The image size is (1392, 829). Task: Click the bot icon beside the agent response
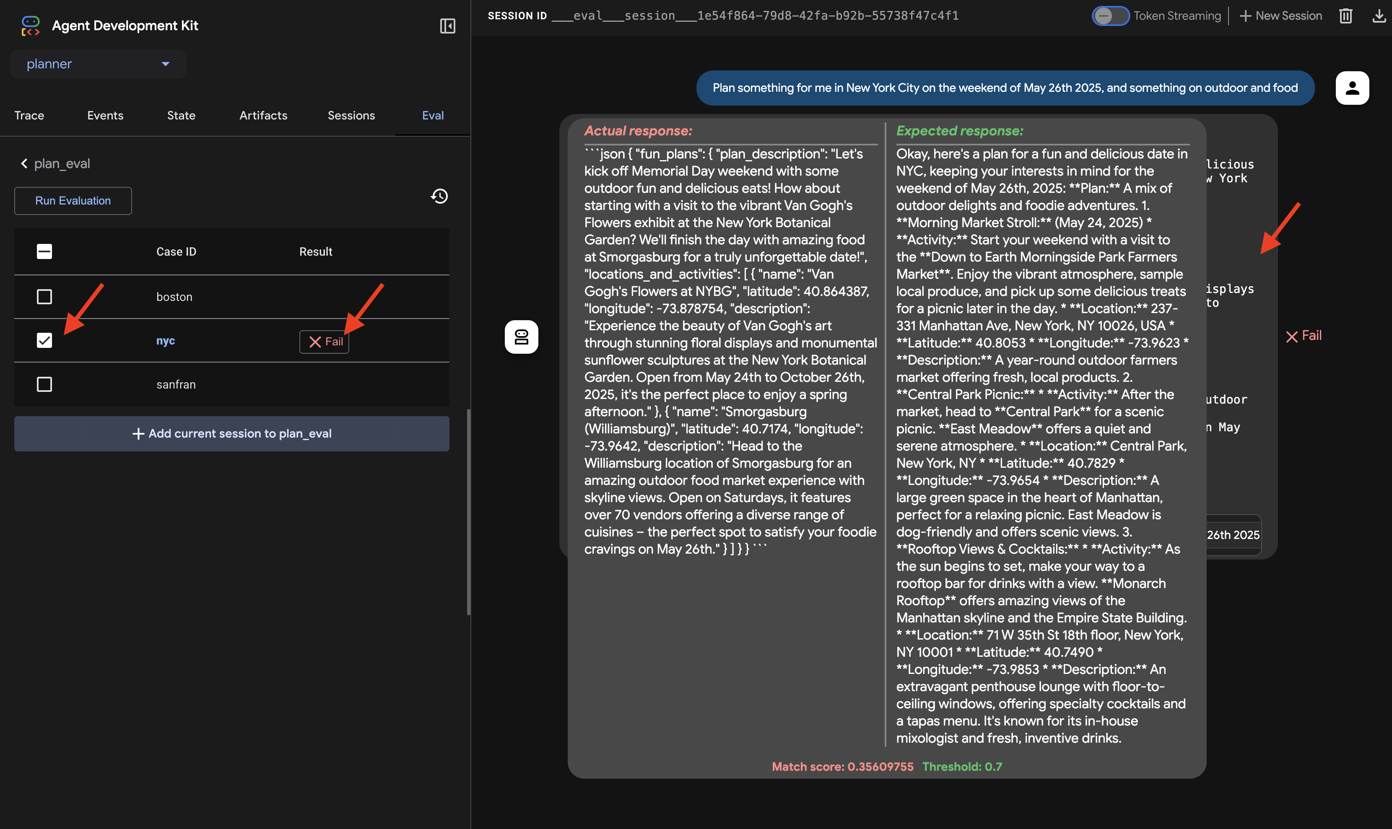coord(522,337)
